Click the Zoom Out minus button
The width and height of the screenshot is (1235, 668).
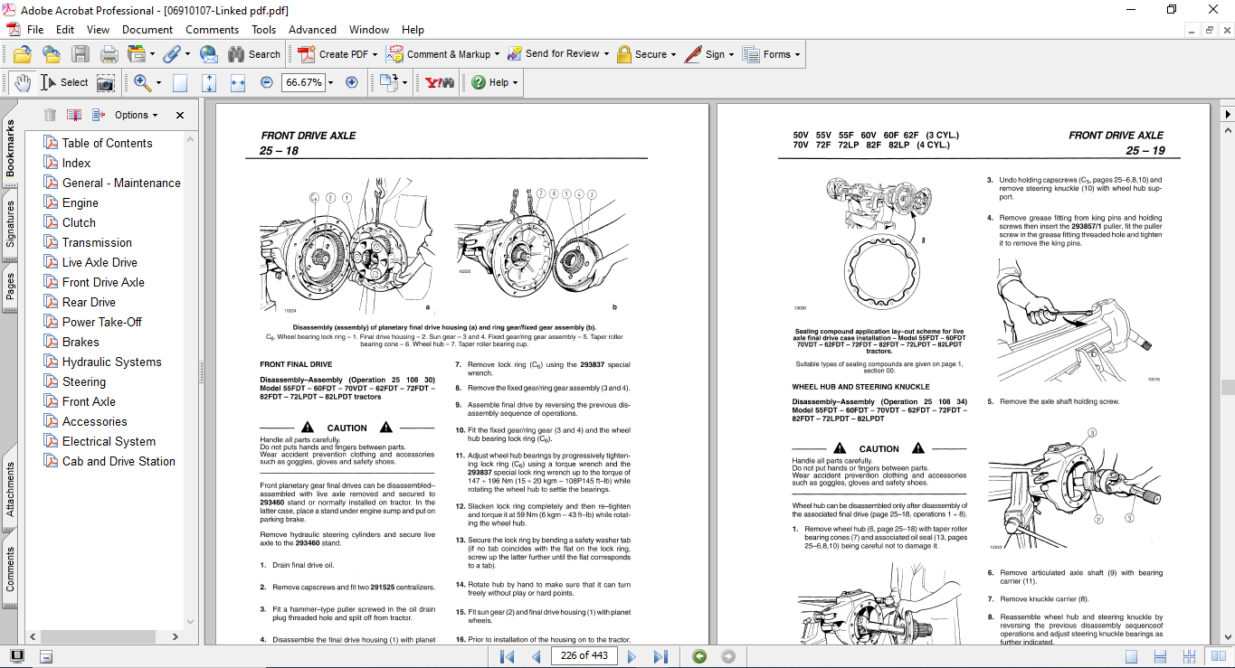[266, 82]
